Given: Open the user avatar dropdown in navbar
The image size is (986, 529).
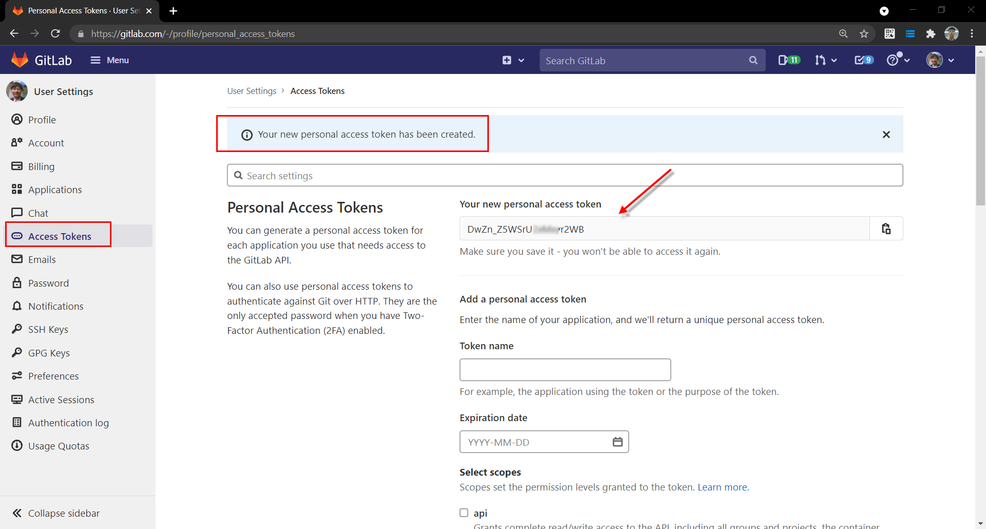Looking at the screenshot, I should coord(940,60).
